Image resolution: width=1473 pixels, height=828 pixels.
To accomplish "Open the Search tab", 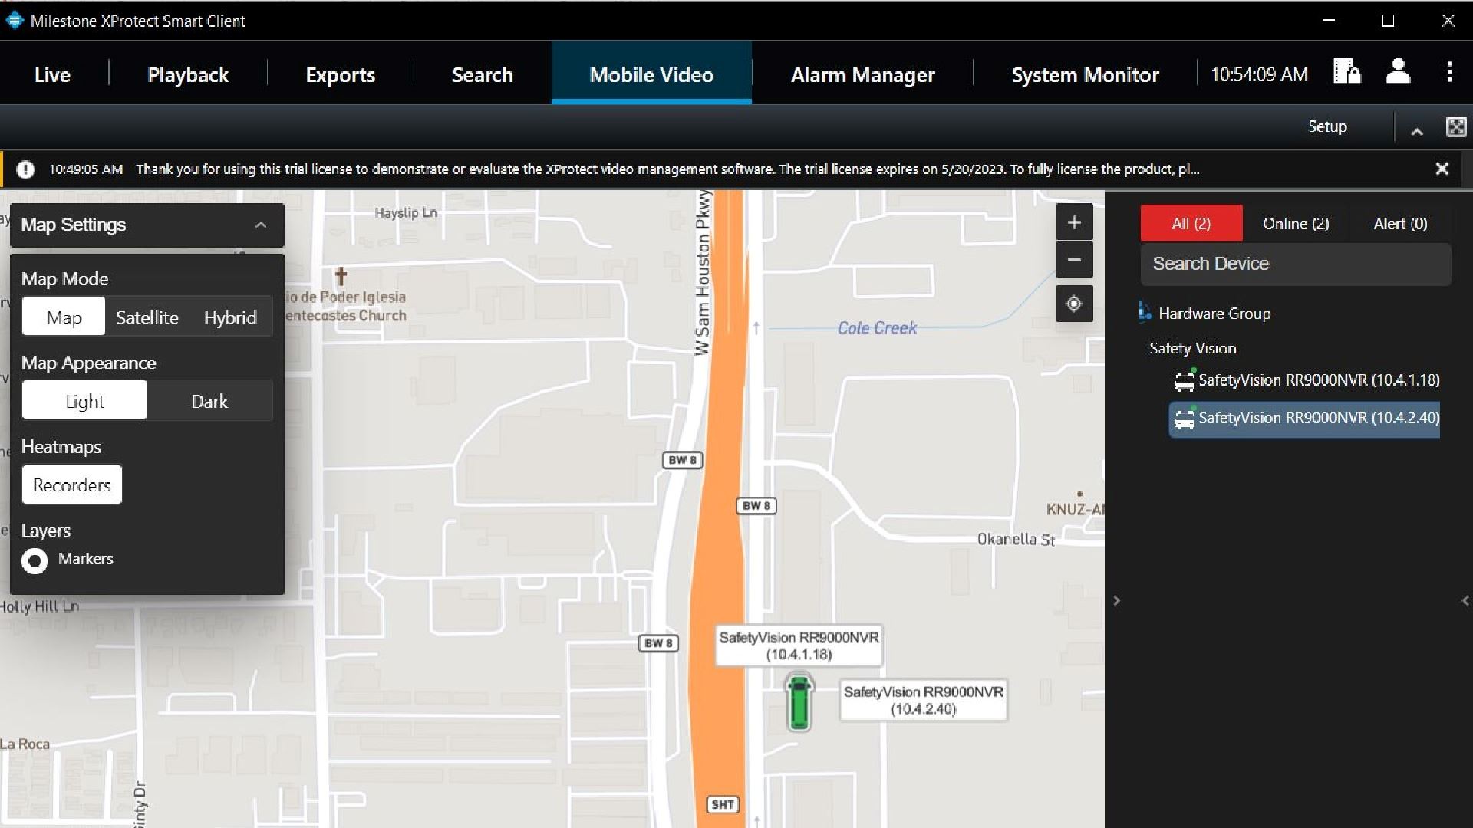I will coord(482,74).
